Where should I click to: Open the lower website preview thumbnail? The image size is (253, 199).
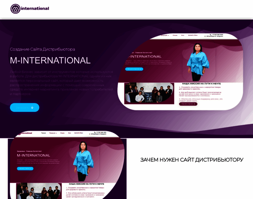[67, 165]
